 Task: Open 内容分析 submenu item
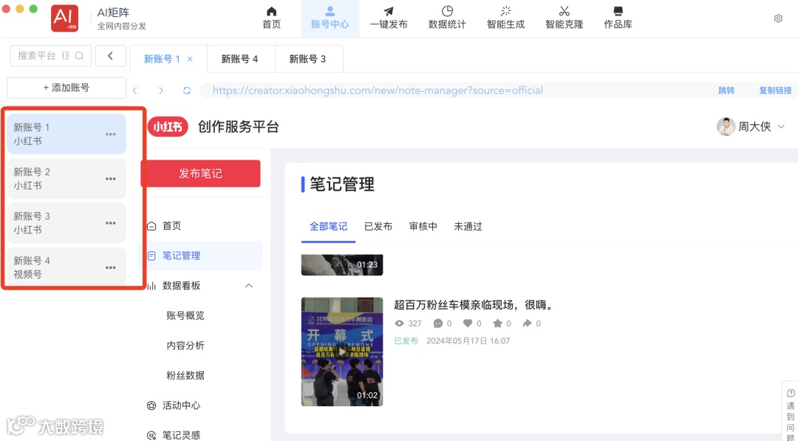[185, 346]
